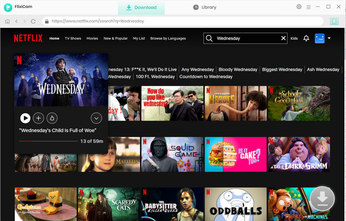The image size is (346, 221).
Task: Open A Tale Dark & Grimm thumbnail
Action: point(299,155)
